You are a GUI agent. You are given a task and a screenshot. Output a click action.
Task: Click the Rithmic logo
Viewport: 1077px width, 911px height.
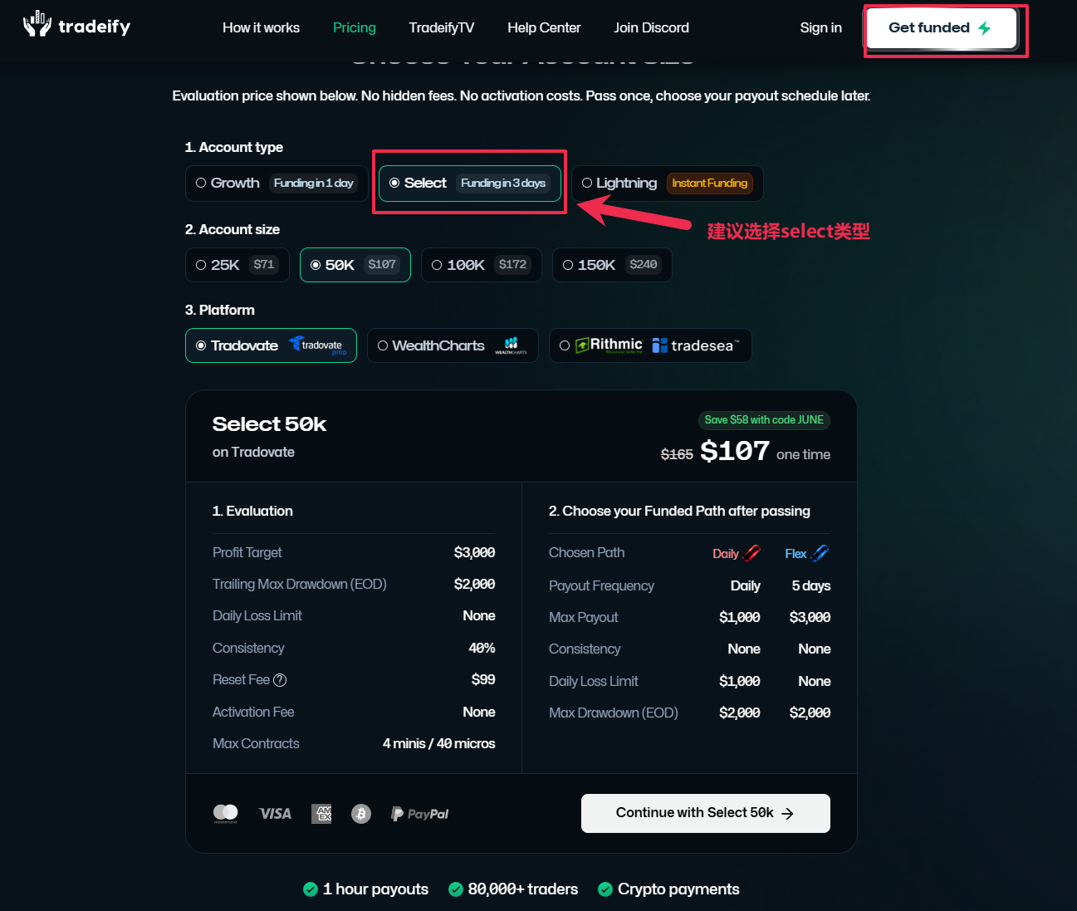tap(609, 345)
